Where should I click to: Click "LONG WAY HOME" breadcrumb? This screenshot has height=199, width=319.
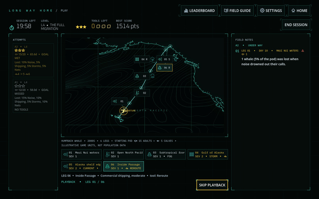click(30, 11)
